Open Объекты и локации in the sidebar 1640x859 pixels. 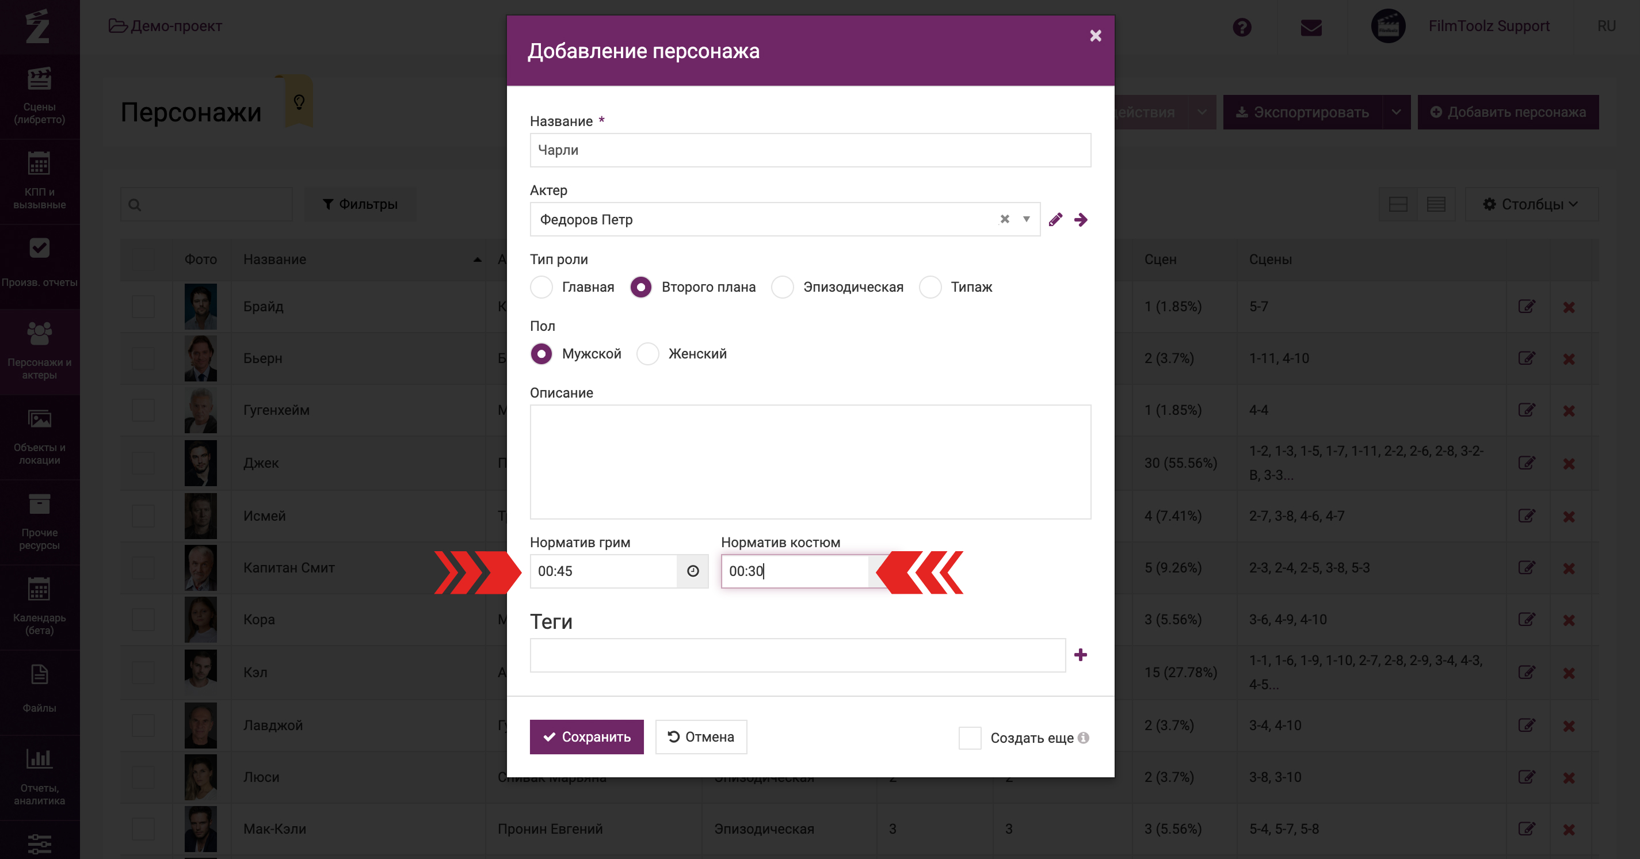coord(40,437)
